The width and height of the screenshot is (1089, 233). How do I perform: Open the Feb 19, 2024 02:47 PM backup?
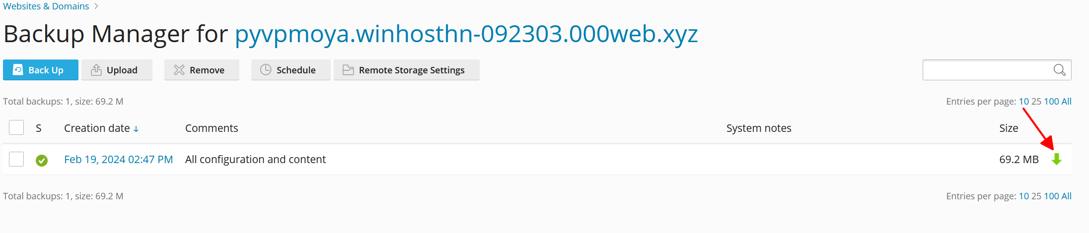[119, 159]
